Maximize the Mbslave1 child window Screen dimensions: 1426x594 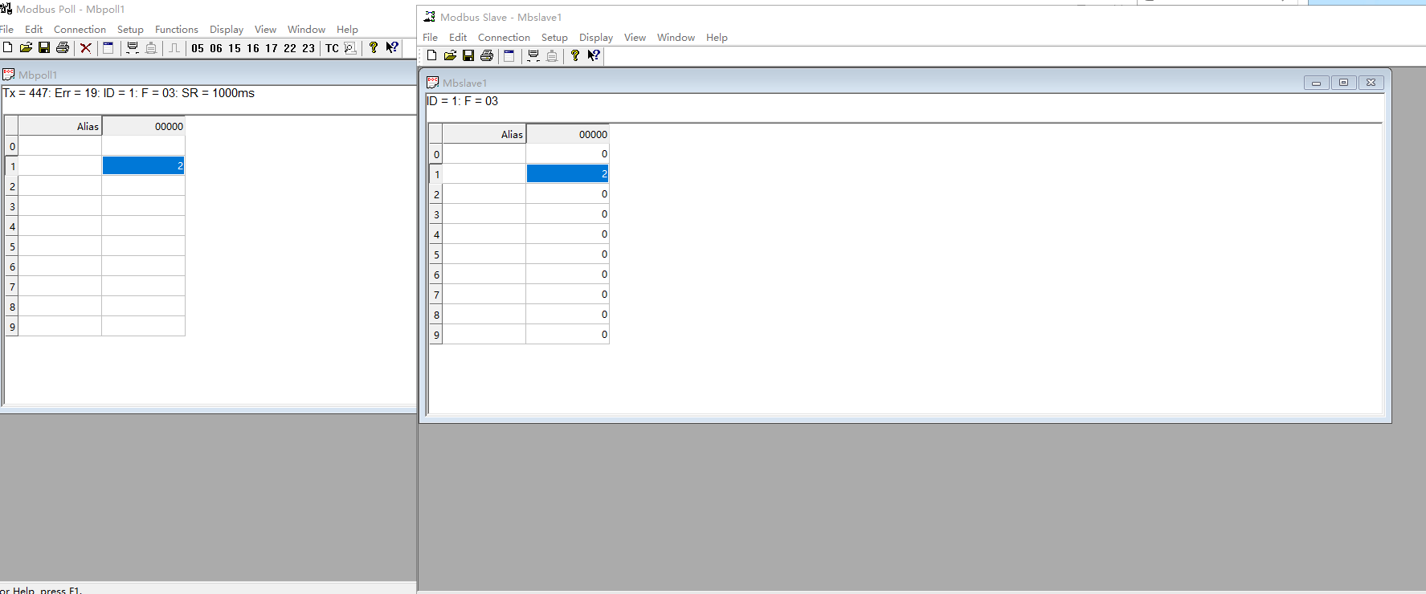click(x=1343, y=83)
